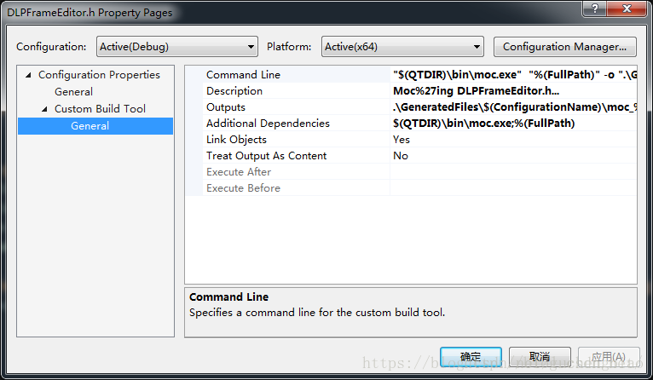653x380 pixels.
Task: Select the Link Objects property label
Action: (236, 140)
